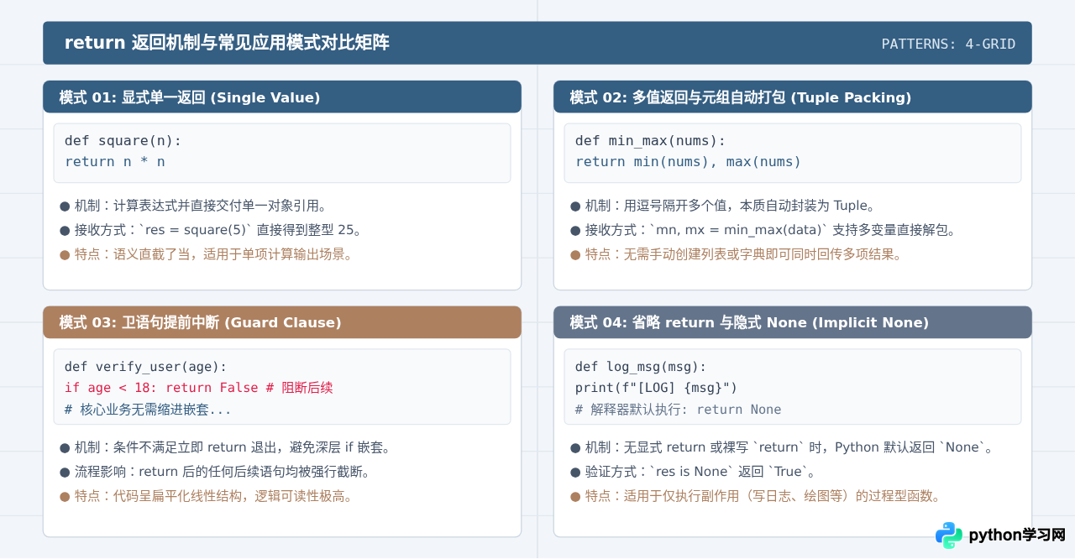
Task: Click the code line 'print(f"[LOG] {msg}")'
Action: [x=656, y=388]
